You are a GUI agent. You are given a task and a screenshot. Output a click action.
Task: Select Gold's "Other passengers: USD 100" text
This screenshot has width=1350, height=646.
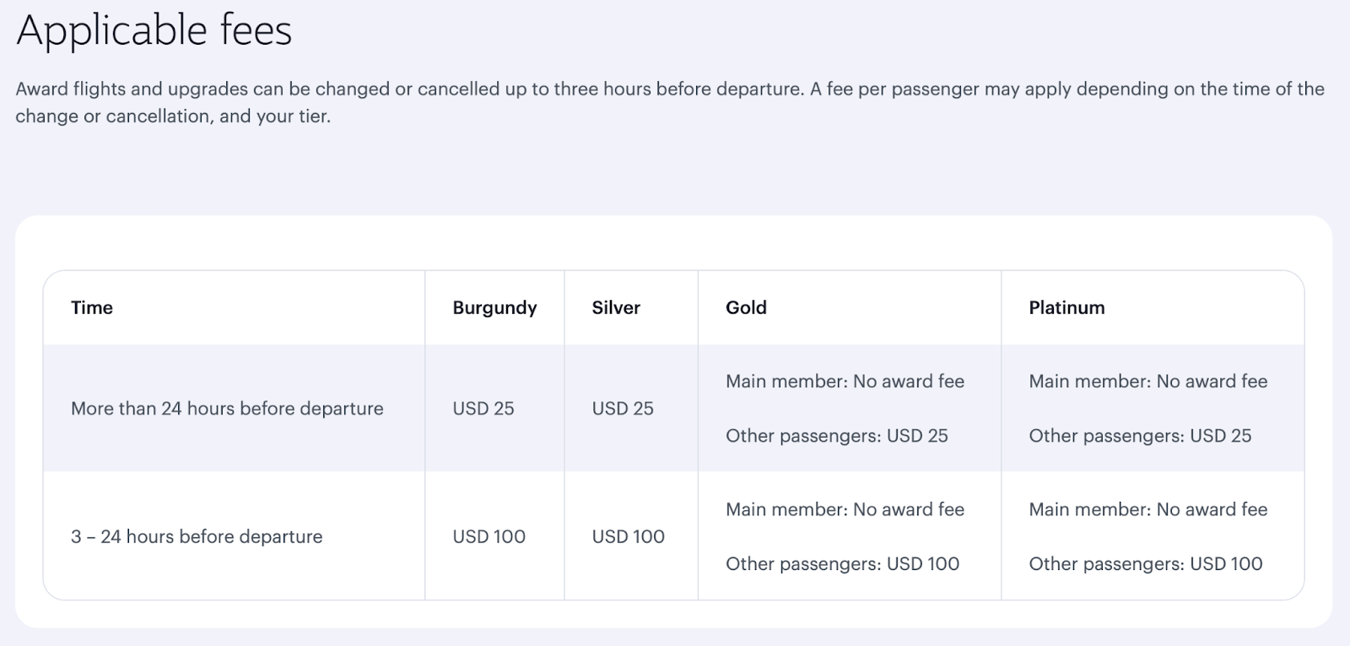click(x=842, y=564)
